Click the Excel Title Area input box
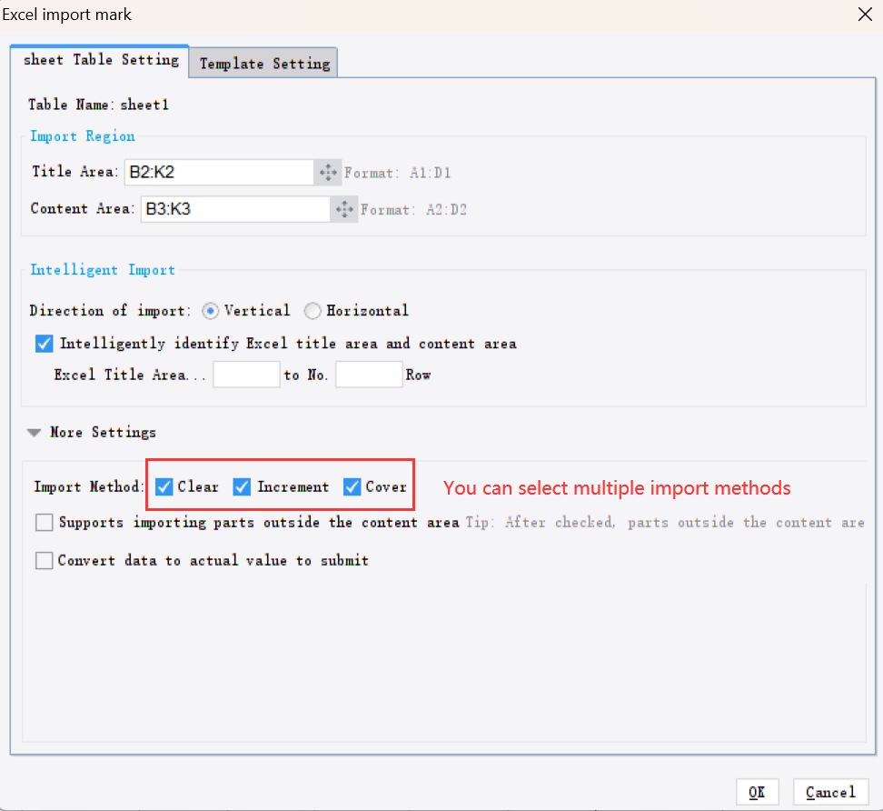Screen dimensions: 883x811 pyautogui.click(x=246, y=374)
